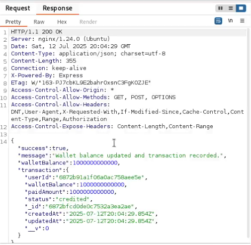Click the 'GET, POST, OPTIONS' methods value
The width and height of the screenshot is (251, 245).
point(145,97)
